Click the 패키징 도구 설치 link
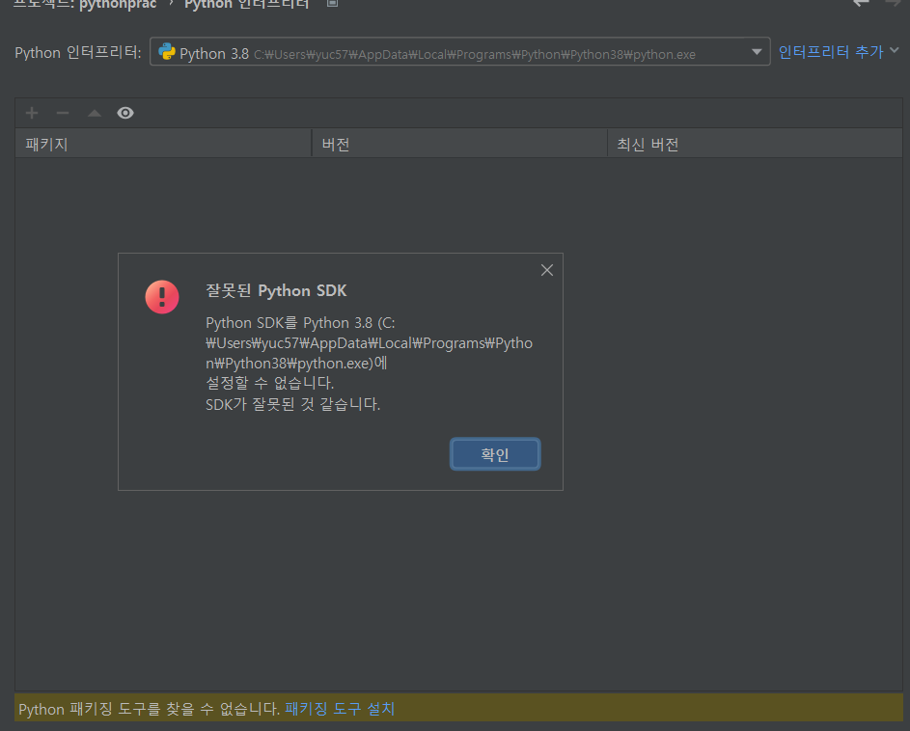This screenshot has height=731, width=910. coord(340,709)
